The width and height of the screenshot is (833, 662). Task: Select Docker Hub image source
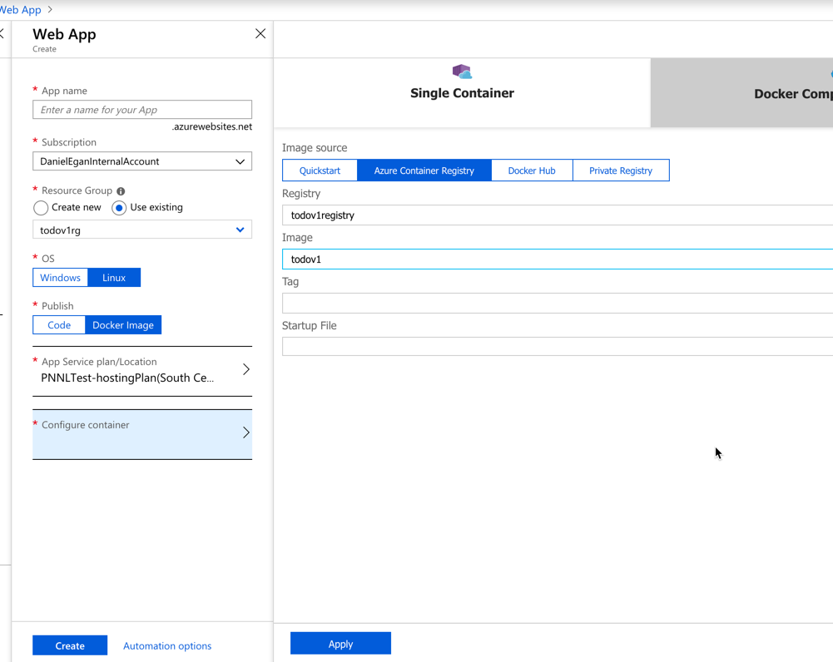[x=532, y=170]
